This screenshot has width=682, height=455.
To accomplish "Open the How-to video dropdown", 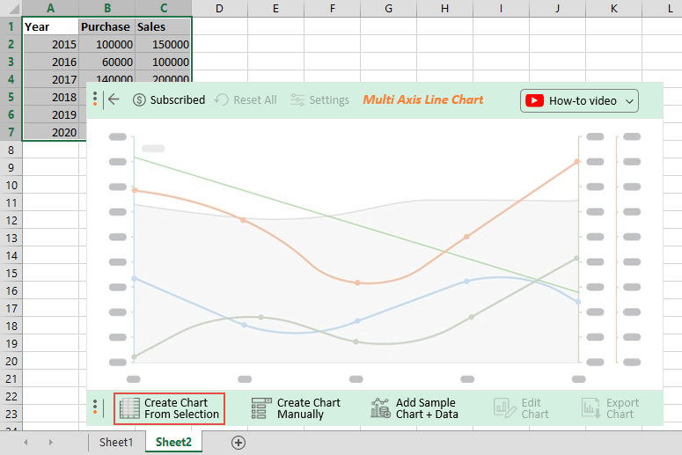I will 579,101.
